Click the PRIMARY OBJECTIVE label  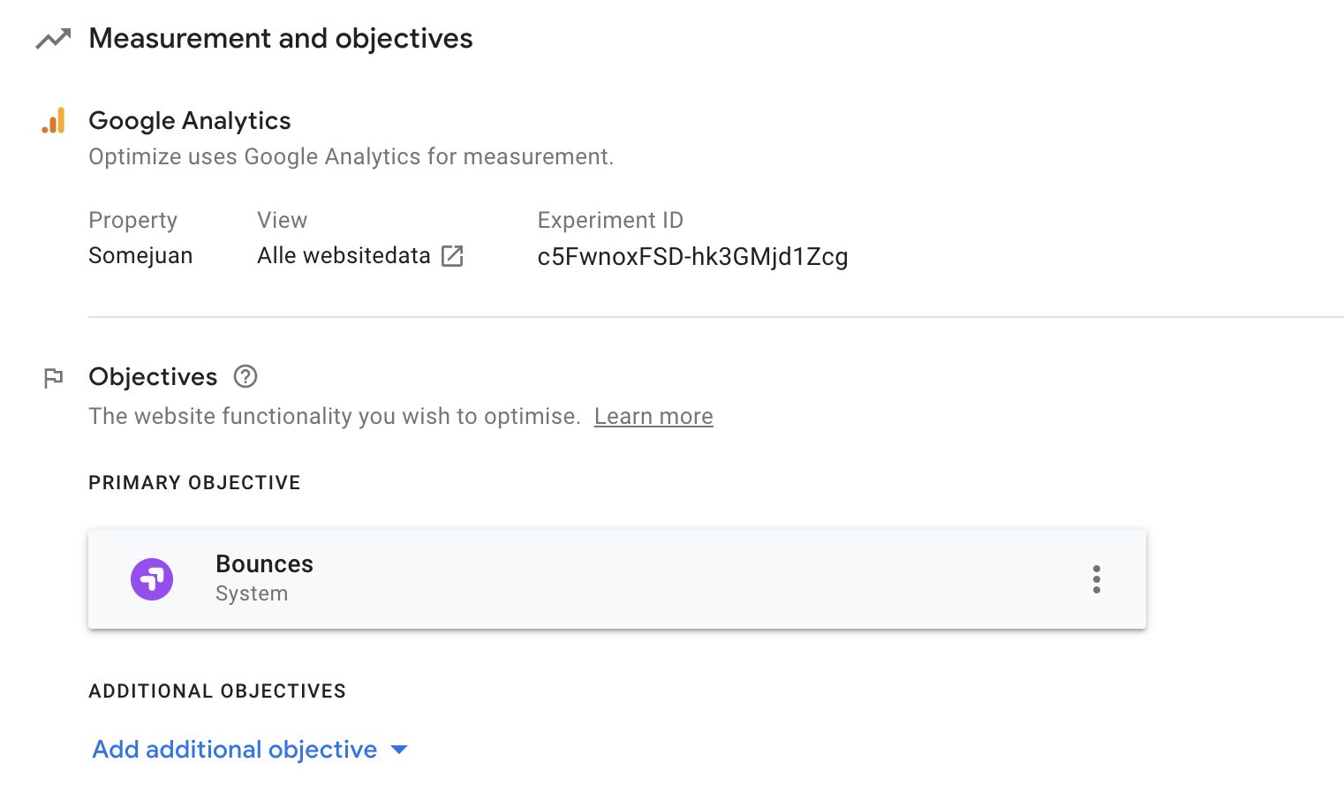[x=194, y=483]
